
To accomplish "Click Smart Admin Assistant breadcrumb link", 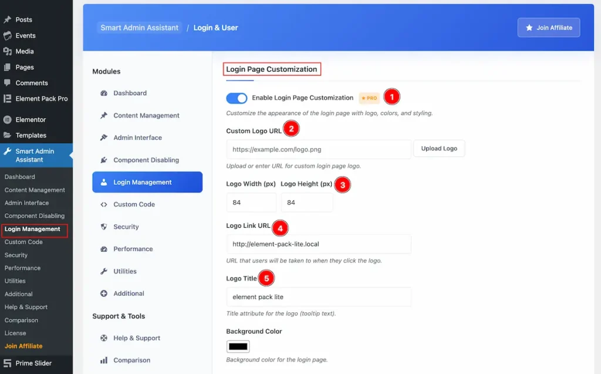I will [x=139, y=28].
